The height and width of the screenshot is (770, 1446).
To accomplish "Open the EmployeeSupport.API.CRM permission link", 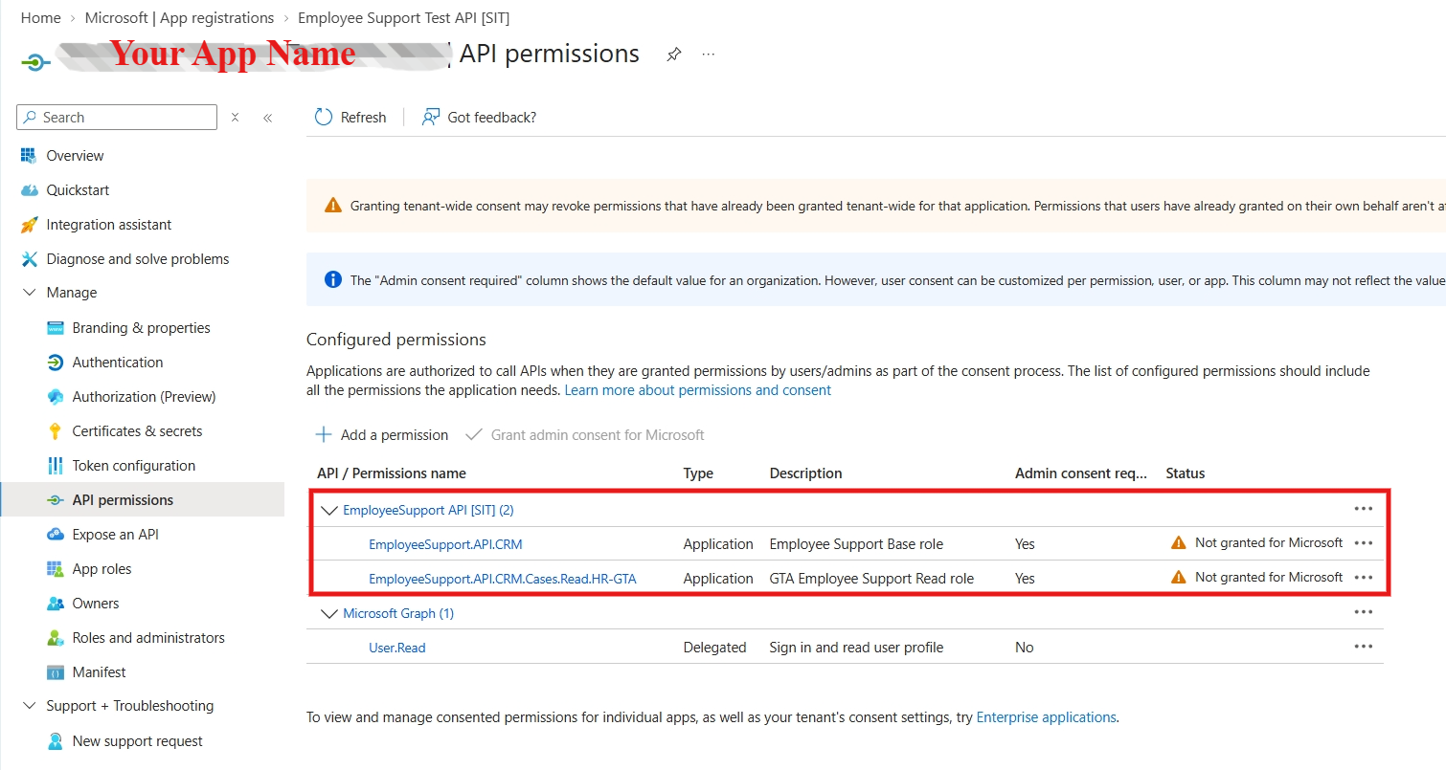I will click(x=445, y=544).
